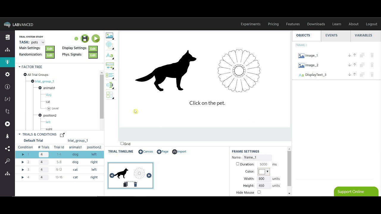This screenshot has height=214, width=381.
Task: Collapse the TRIALS & CONDITIONS section
Action: point(20,134)
